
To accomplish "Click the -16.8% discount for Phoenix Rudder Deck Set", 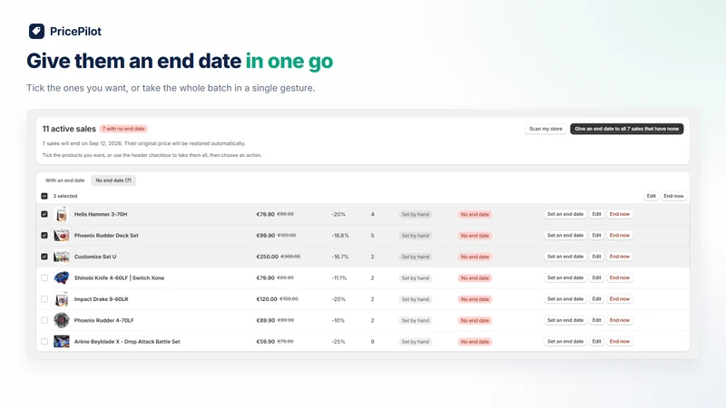I will click(x=340, y=236).
